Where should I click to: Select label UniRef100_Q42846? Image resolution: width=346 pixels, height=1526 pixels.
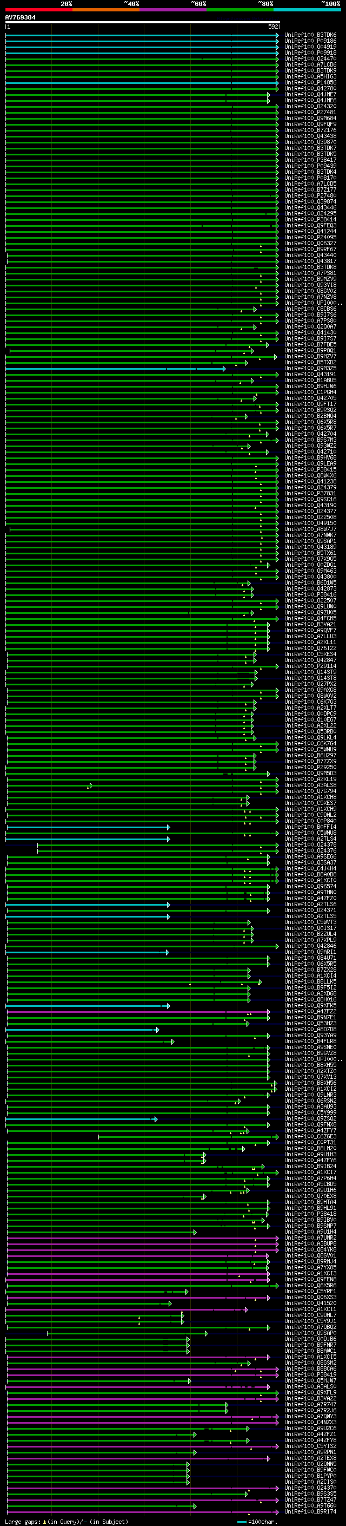[310, 946]
